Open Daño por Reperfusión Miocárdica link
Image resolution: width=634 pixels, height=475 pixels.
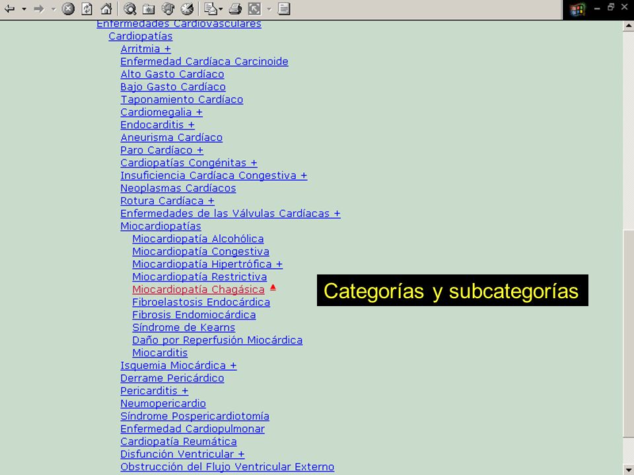[217, 340]
